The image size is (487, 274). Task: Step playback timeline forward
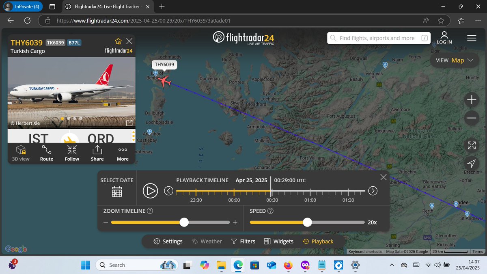click(x=373, y=191)
